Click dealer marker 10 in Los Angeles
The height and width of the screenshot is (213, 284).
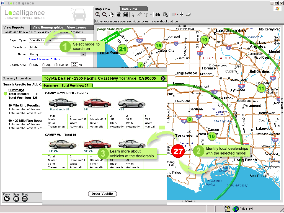(204, 40)
